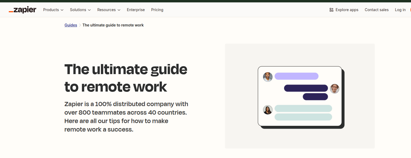Click the breadcrumb text 'The ultimate guide to remote work'
The height and width of the screenshot is (158, 411).
[x=113, y=25]
